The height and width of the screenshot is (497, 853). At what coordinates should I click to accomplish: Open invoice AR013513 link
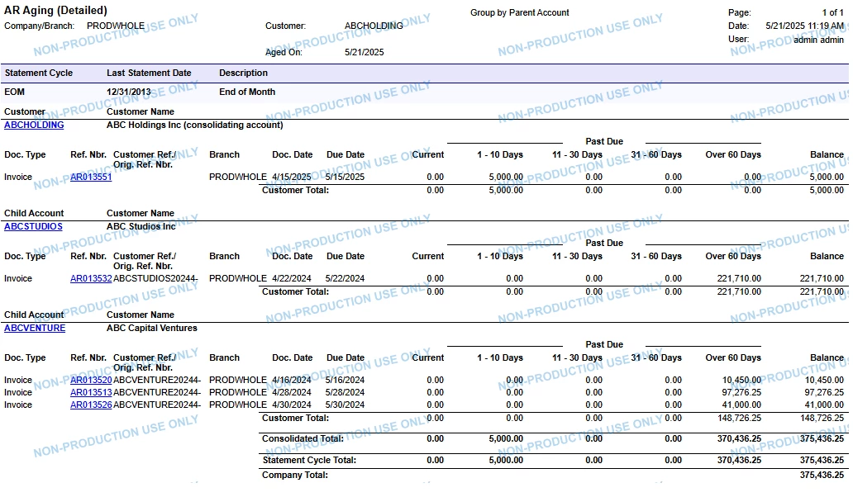91,393
